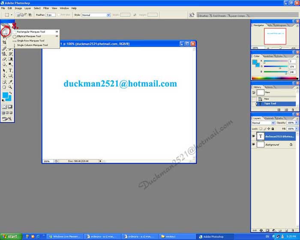The image size is (300, 240).
Task: Open the tool preset picker arrow
Action: click(x=12, y=15)
